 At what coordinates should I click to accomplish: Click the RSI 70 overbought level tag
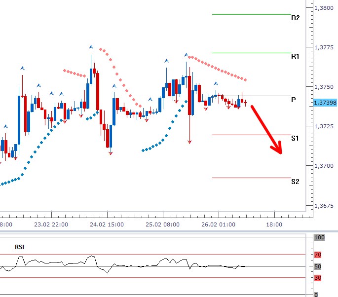pyautogui.click(x=318, y=255)
